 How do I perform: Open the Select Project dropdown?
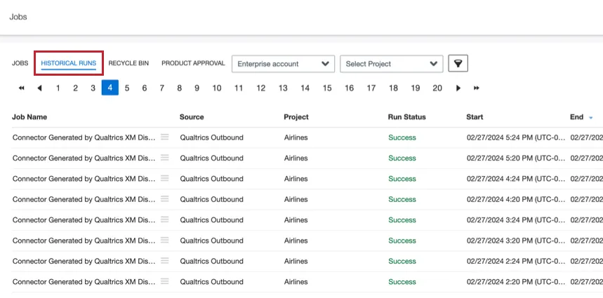(x=391, y=64)
